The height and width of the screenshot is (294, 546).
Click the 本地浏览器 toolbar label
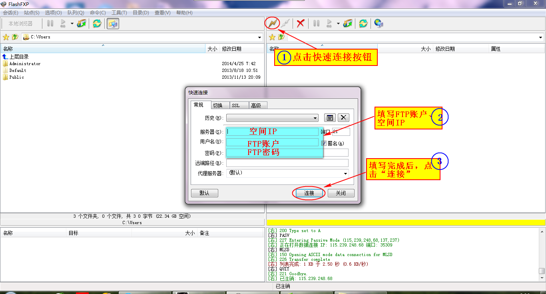coord(21,24)
